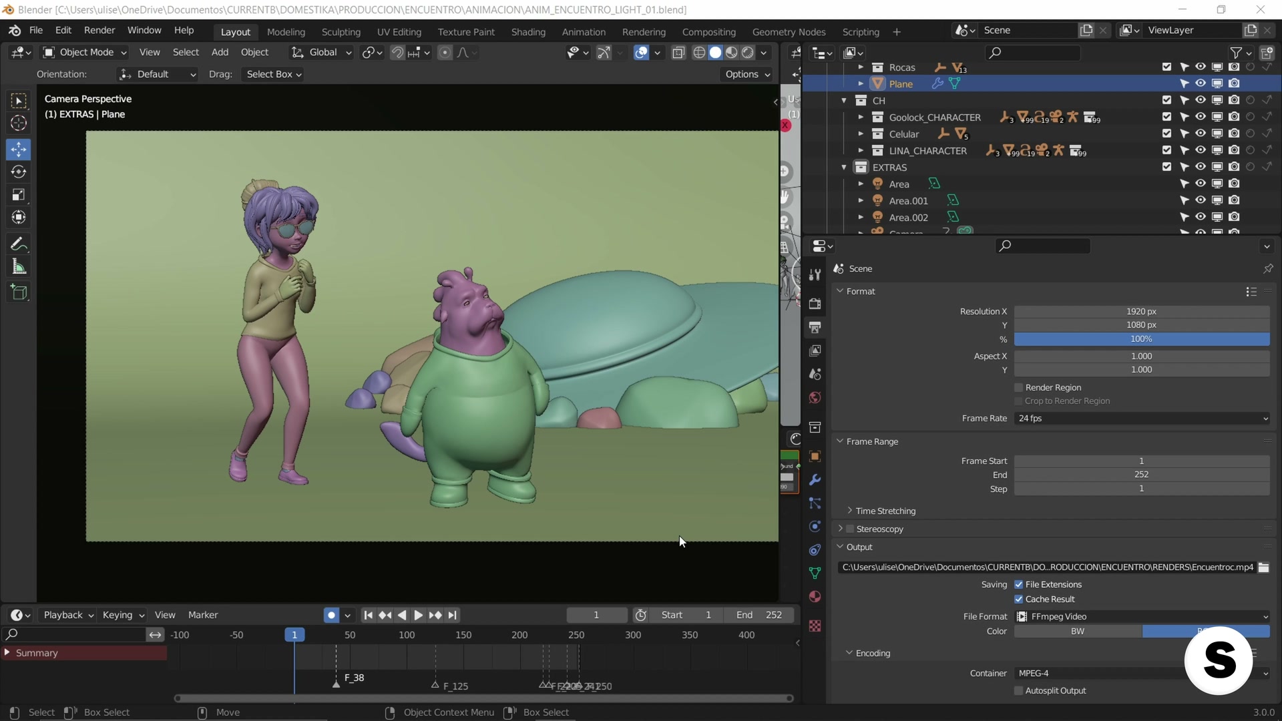Collapse the EXTRAS collection
The image size is (1282, 721).
click(x=844, y=168)
